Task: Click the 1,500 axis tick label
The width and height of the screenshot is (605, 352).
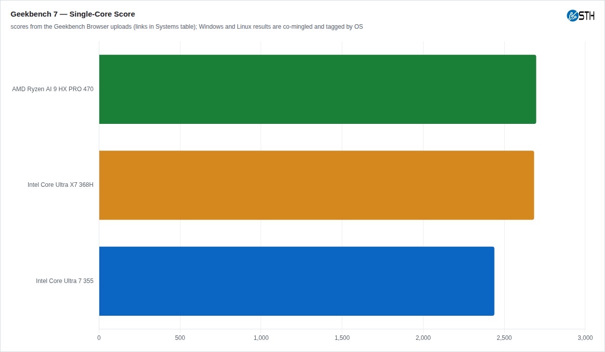Action: [x=342, y=337]
